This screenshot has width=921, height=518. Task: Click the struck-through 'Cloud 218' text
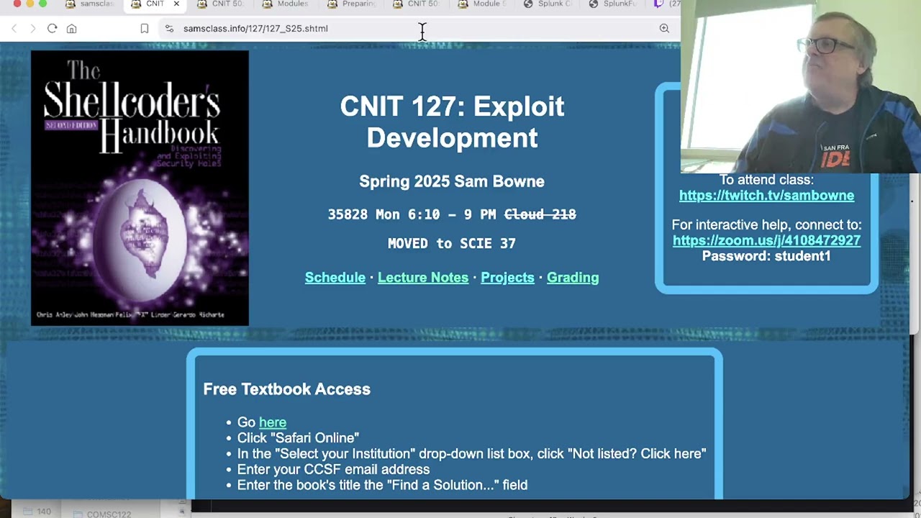[x=540, y=214]
